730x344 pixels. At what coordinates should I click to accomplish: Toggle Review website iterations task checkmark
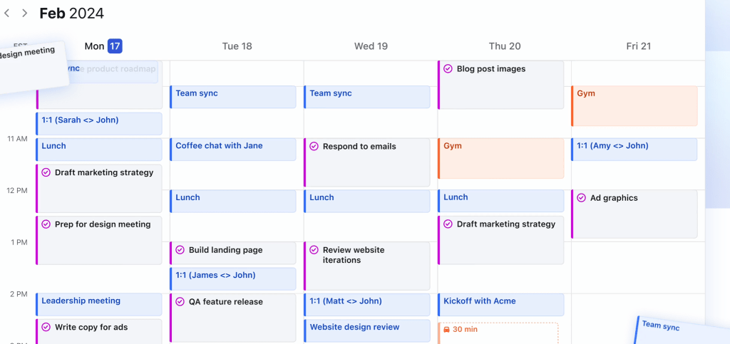[x=314, y=250]
